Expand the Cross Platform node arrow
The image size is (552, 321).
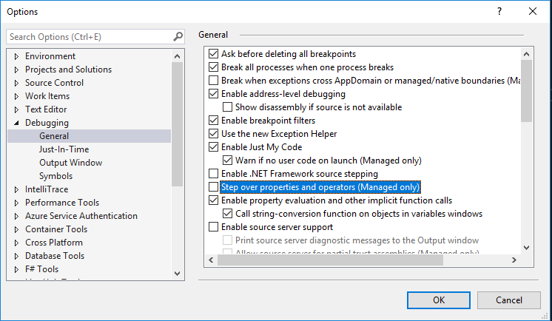point(16,243)
